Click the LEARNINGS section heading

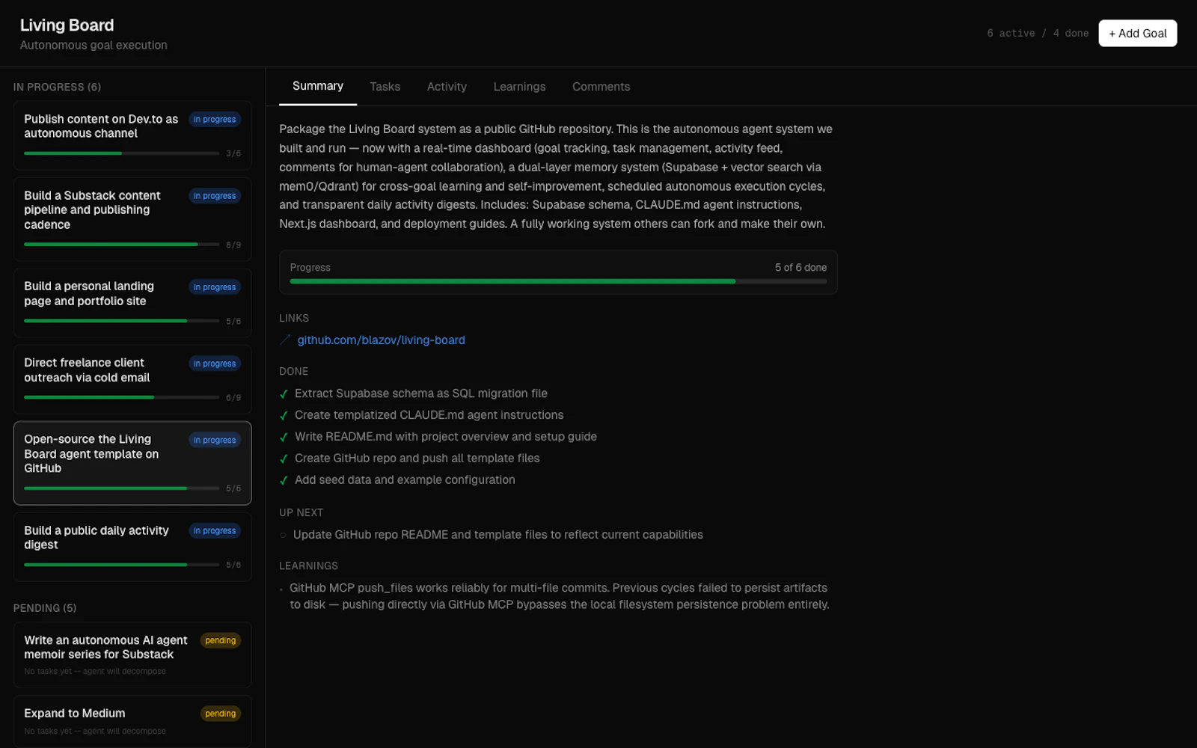[x=309, y=566]
